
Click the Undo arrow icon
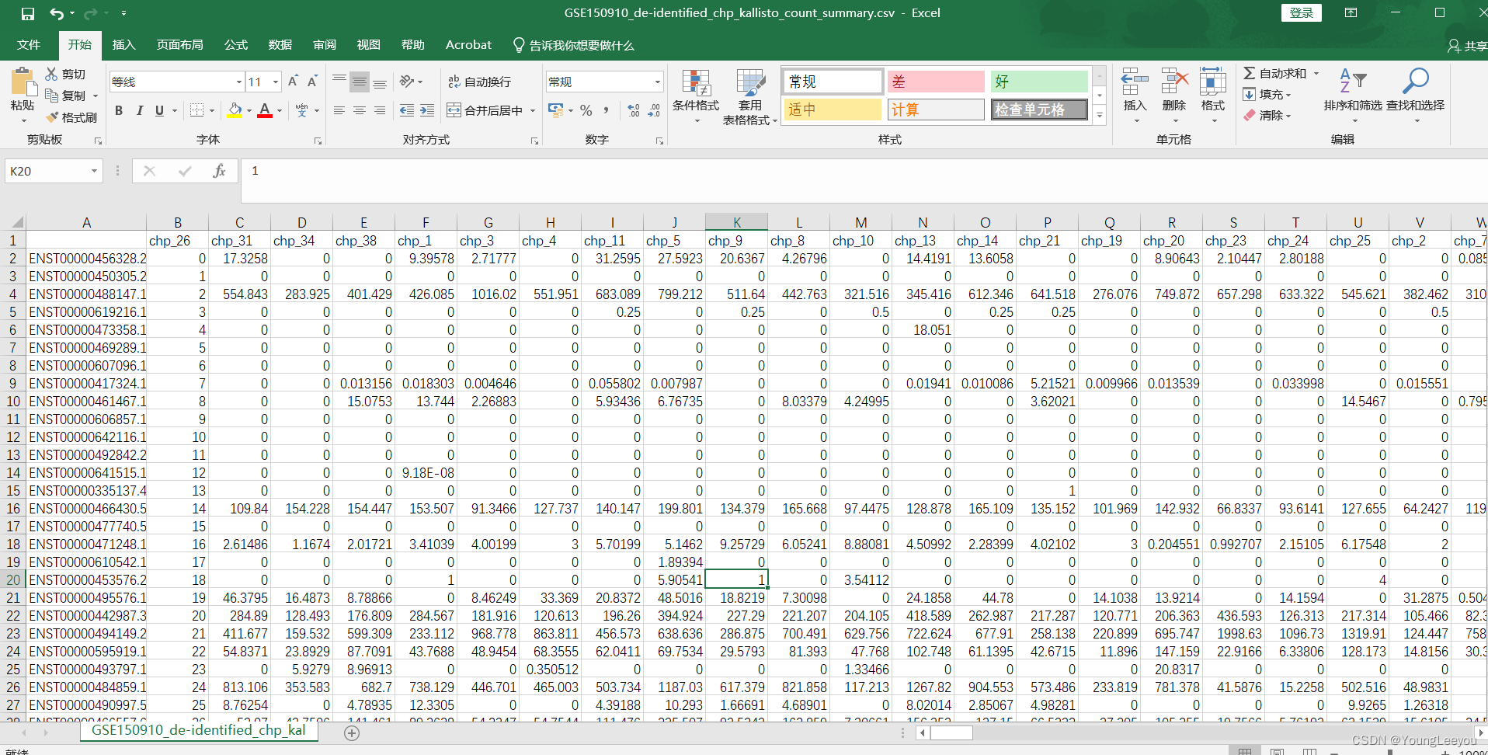click(x=56, y=13)
